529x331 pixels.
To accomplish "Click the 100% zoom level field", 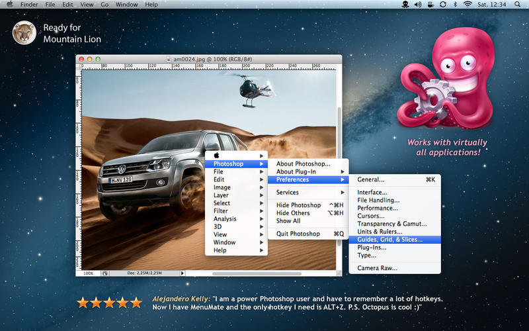I will (88, 273).
